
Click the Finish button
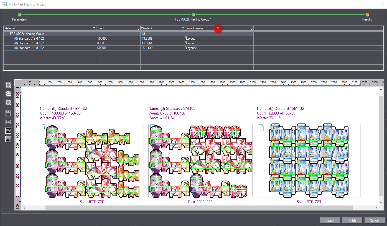point(352,220)
